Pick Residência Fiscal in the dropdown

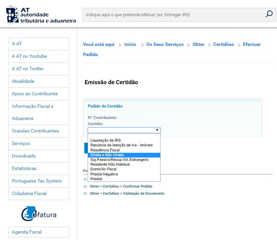click(105, 150)
